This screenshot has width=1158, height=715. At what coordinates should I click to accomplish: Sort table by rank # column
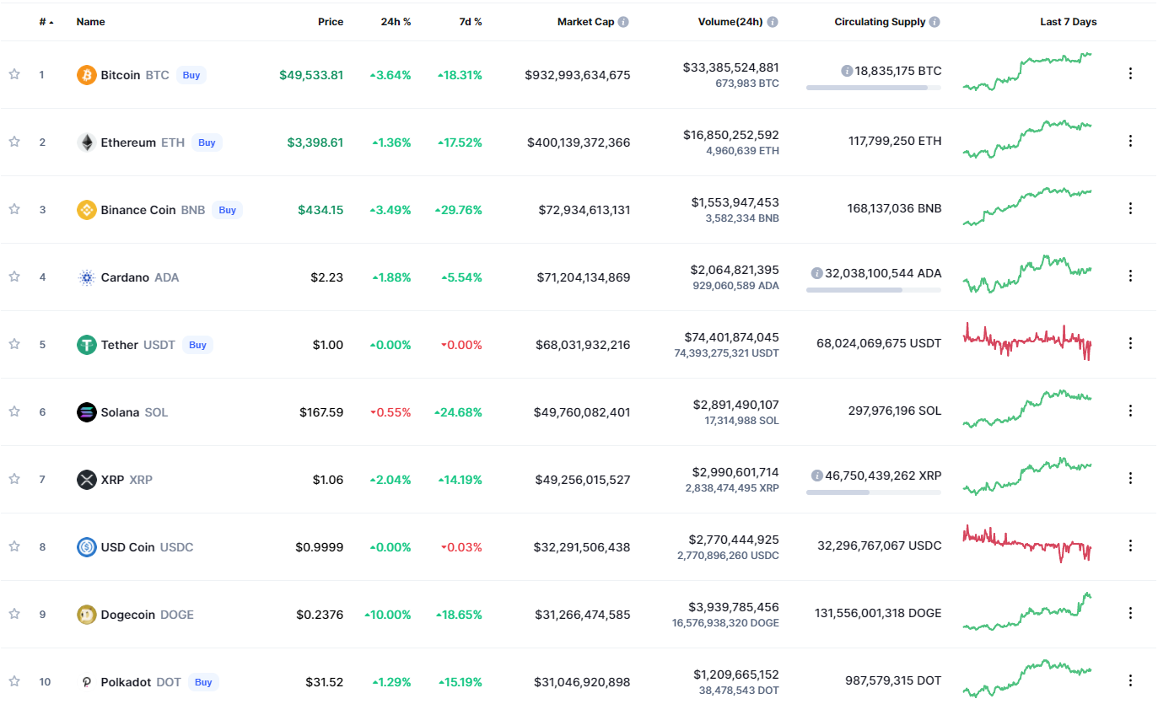46,22
